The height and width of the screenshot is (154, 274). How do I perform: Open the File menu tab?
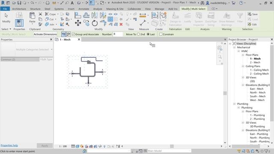(x=5, y=9)
